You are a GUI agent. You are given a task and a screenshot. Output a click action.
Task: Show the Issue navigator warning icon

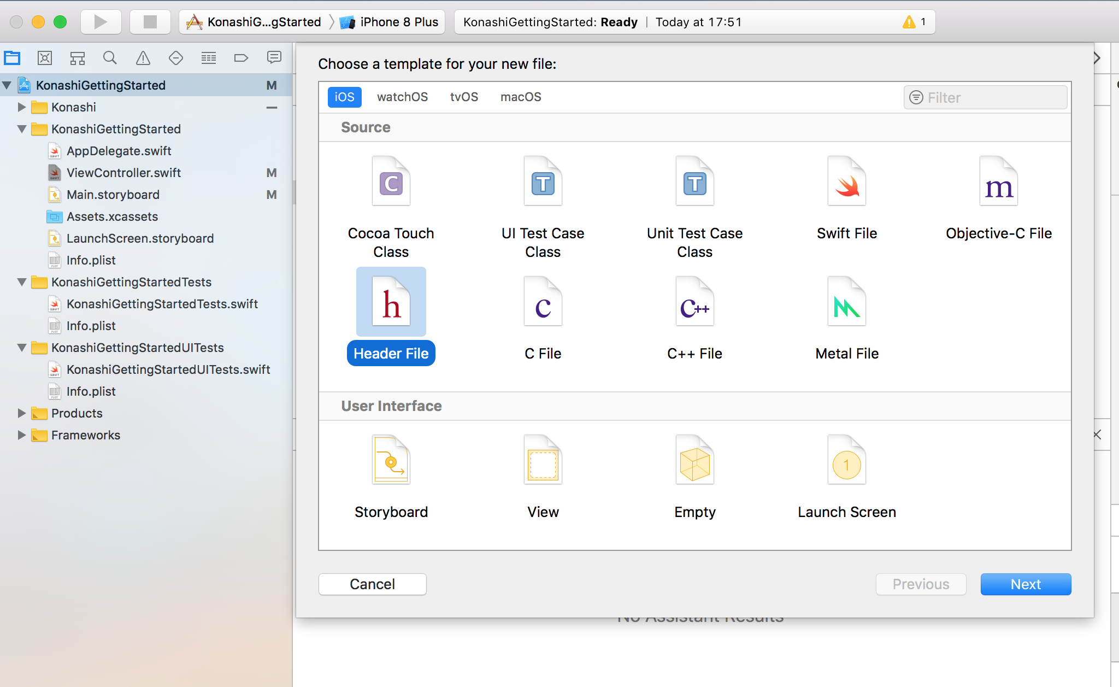point(143,58)
